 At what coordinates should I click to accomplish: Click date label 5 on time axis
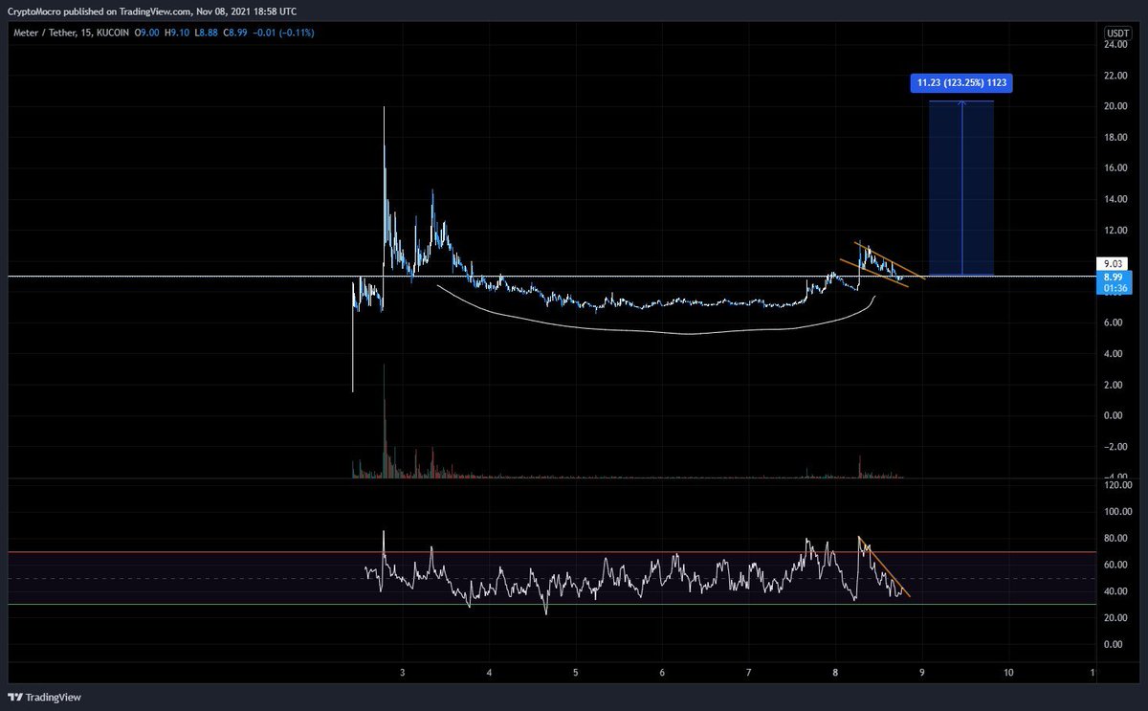click(x=576, y=674)
